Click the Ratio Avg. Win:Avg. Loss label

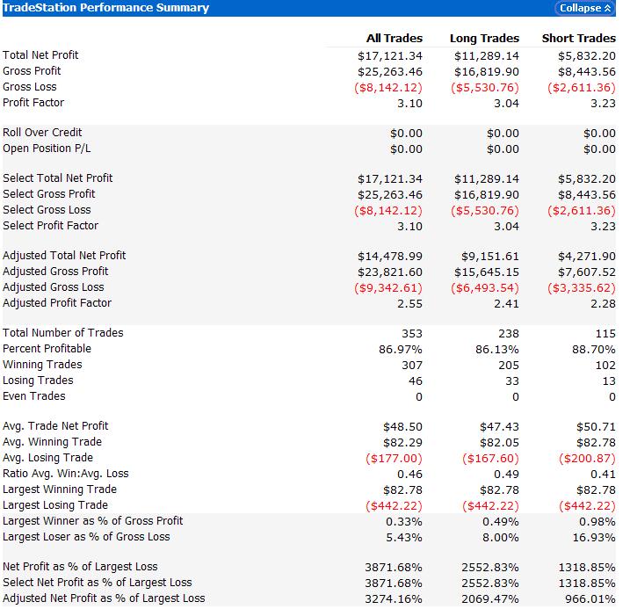click(66, 474)
